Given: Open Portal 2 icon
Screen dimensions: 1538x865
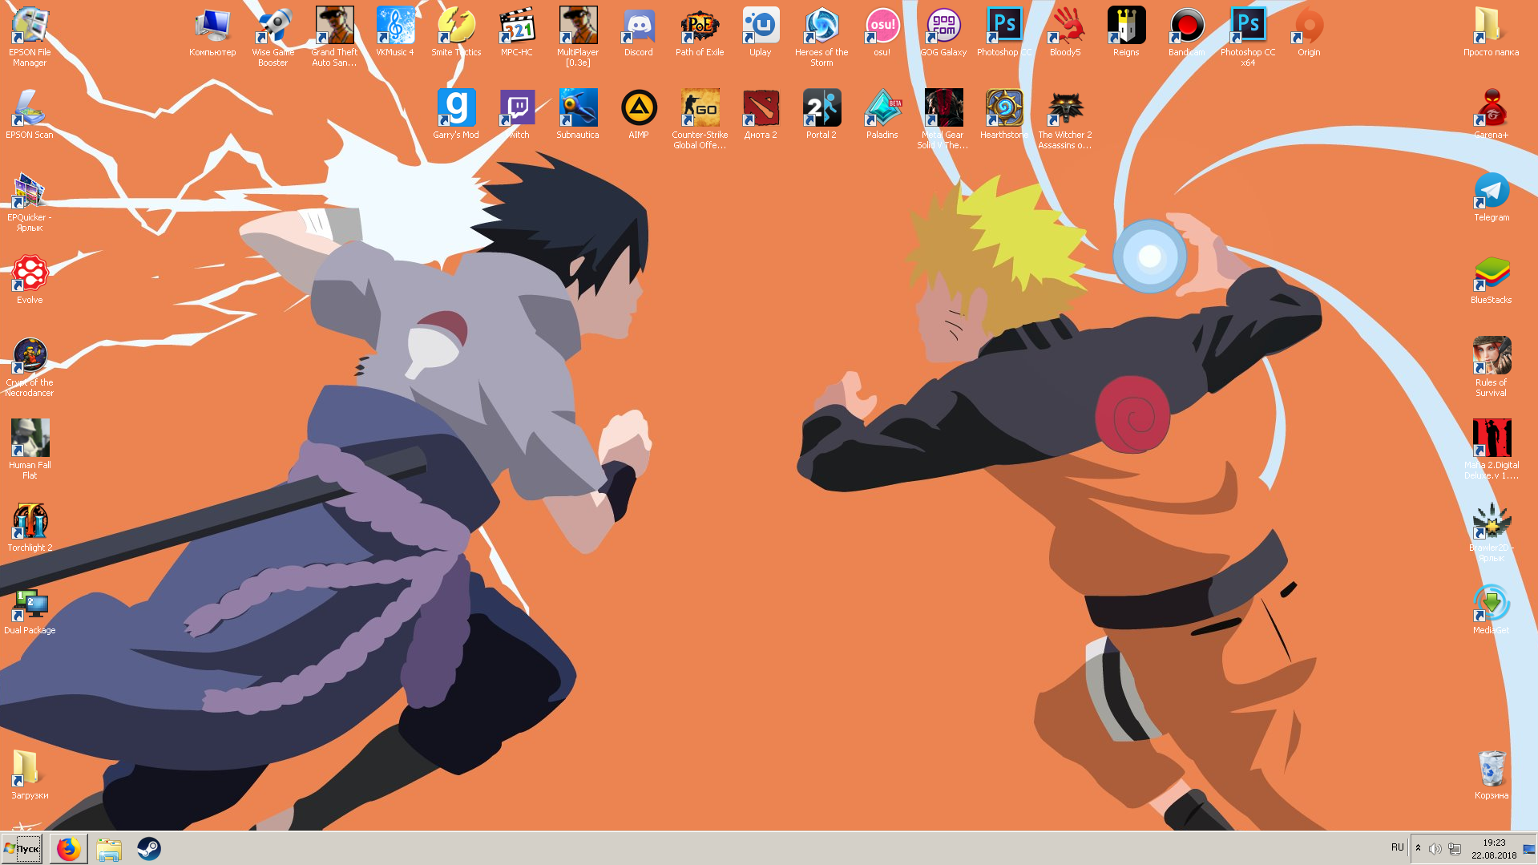Looking at the screenshot, I should [821, 115].
